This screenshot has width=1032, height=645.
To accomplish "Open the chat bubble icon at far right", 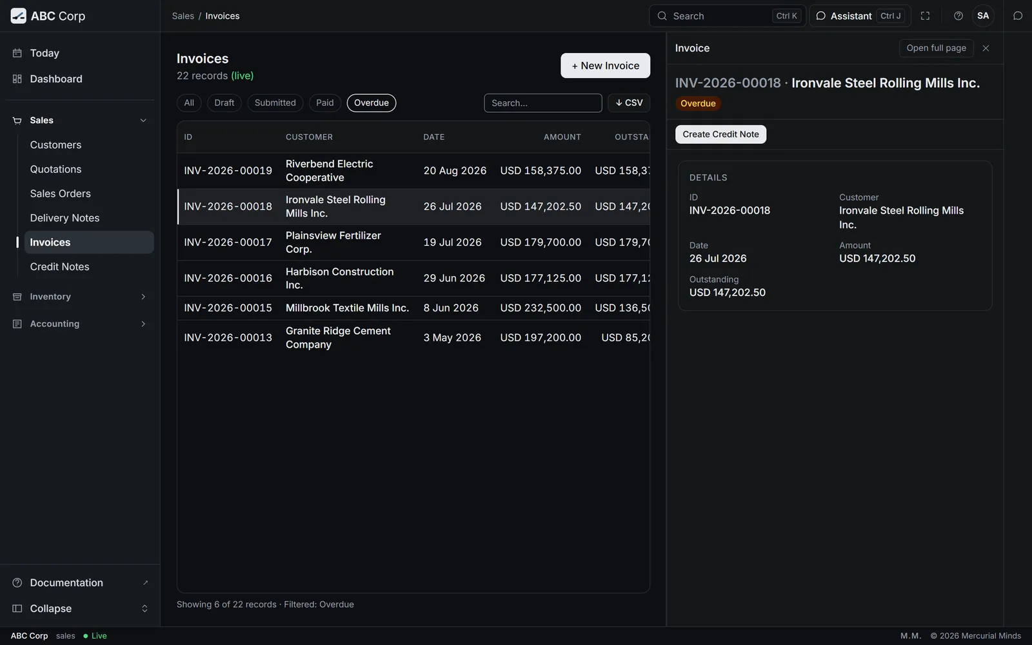I will (1018, 16).
